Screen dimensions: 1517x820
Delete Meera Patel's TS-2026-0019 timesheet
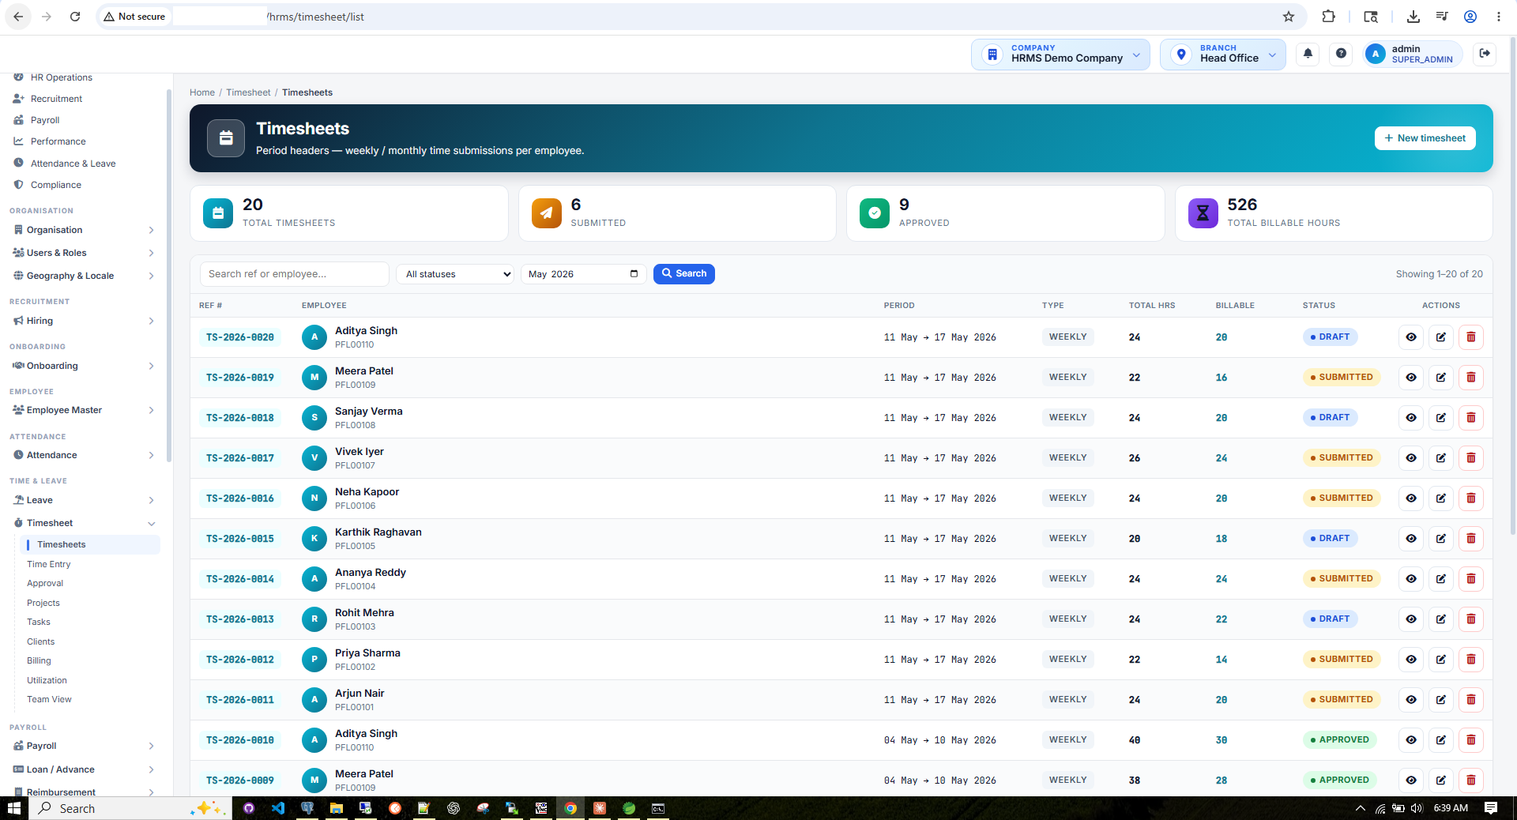(x=1471, y=378)
